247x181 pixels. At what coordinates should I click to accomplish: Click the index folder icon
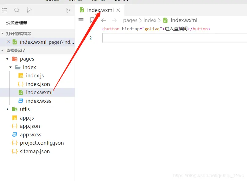pyautogui.click(x=18, y=67)
